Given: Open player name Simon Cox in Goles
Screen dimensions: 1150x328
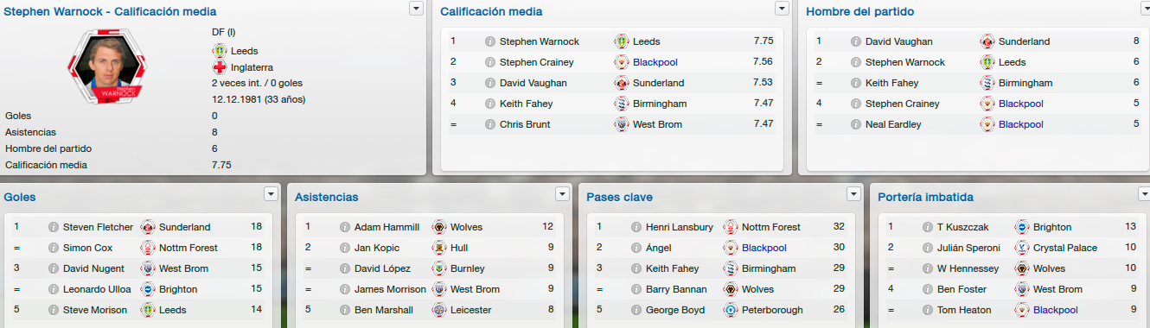Looking at the screenshot, I should pos(87,248).
